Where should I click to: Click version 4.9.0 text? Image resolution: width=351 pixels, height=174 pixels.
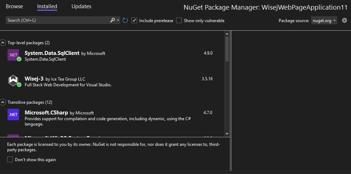(208, 53)
